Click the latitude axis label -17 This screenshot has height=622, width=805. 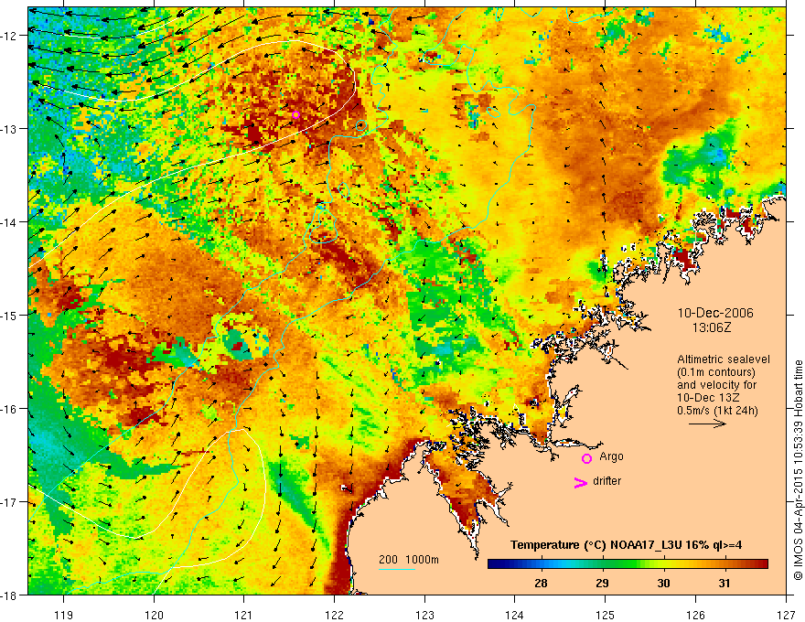[x=10, y=502]
